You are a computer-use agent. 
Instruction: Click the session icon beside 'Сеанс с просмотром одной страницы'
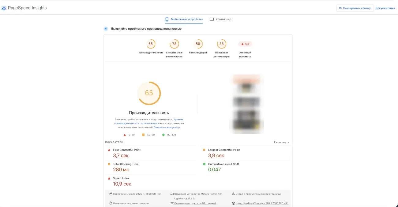(x=233, y=194)
